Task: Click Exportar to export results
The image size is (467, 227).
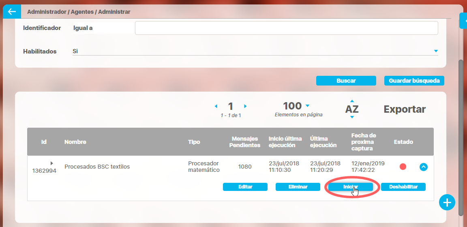Action: pyautogui.click(x=404, y=109)
